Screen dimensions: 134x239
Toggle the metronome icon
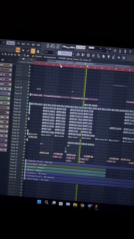[x=19, y=44]
